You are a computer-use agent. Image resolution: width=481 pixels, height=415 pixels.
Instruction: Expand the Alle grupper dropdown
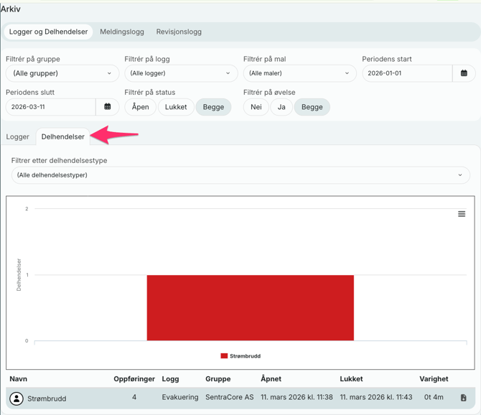[x=62, y=73]
